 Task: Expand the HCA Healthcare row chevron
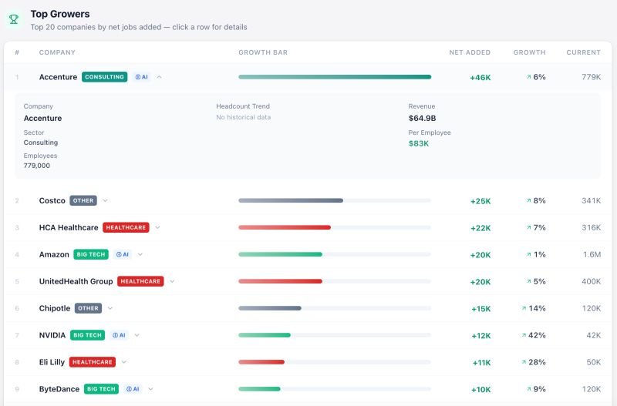click(x=157, y=227)
